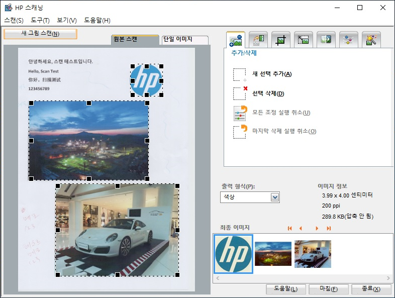Screen dimensions: 395x298
Task: Click the white car photo selection in preview
Action: coord(118,230)
